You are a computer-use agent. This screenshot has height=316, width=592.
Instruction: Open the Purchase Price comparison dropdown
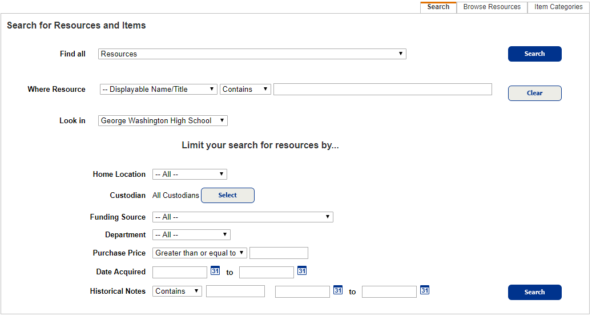point(199,253)
